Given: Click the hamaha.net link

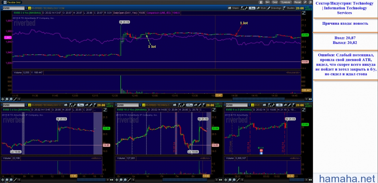Looking at the screenshot, I should pyautogui.click(x=347, y=178).
